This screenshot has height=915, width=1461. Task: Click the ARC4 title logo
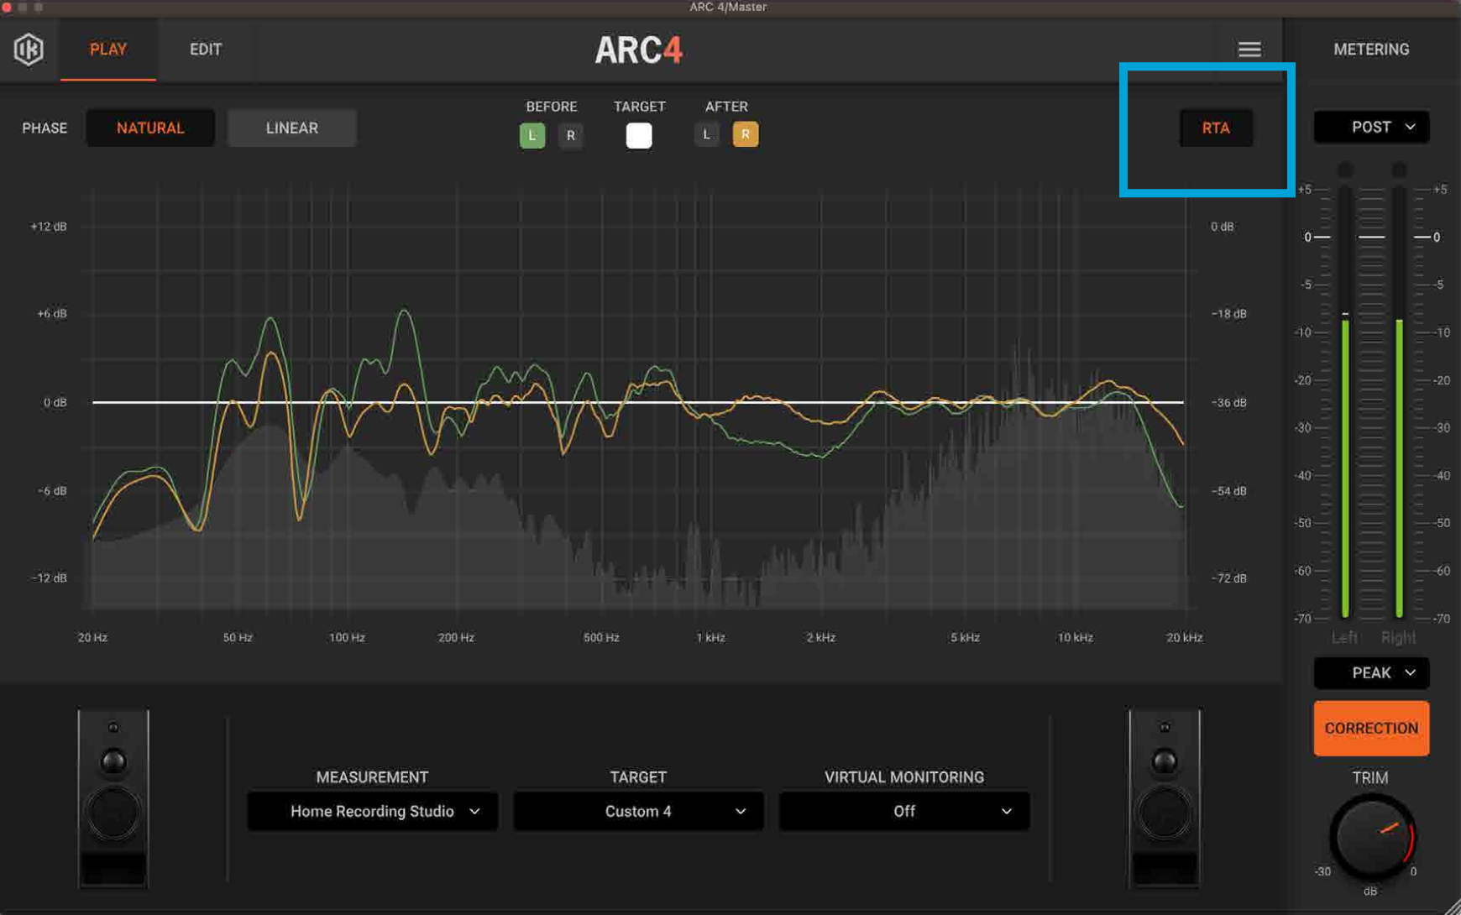pyautogui.click(x=639, y=50)
